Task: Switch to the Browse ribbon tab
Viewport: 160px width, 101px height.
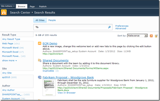Action: 22,6
